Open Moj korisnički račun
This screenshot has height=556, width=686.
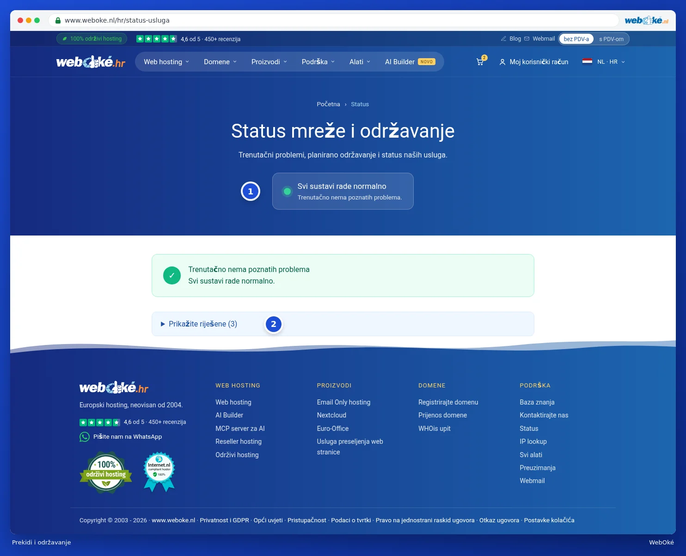point(534,62)
